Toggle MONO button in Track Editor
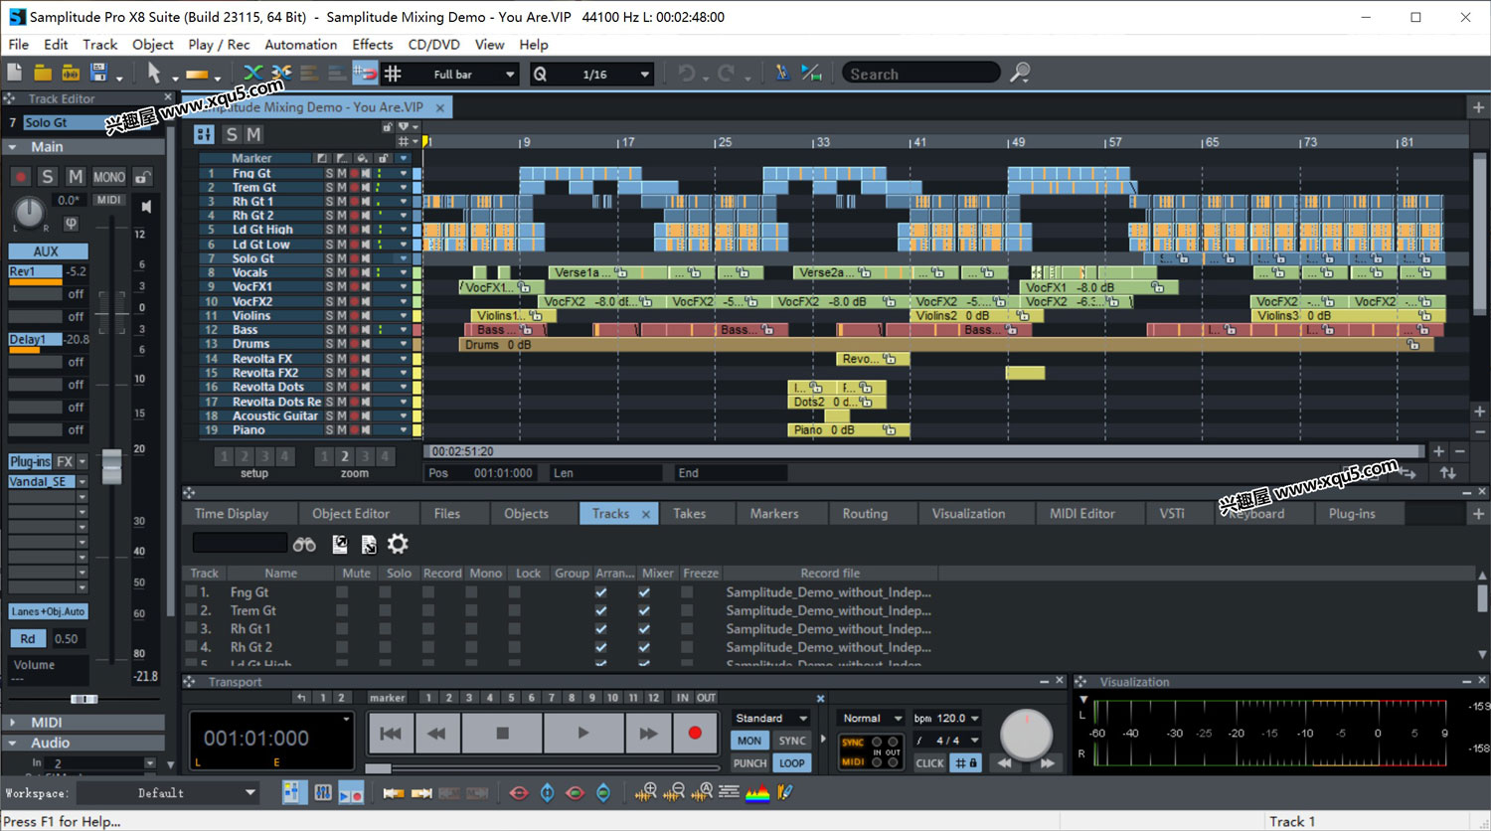This screenshot has height=831, width=1491. click(x=109, y=177)
